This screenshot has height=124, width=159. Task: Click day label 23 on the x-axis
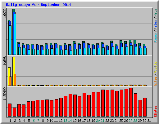112,121
